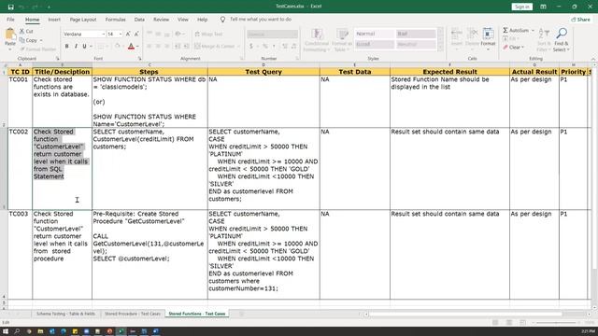Click the Save icon in title bar
This screenshot has height=336, width=598.
(10, 7)
